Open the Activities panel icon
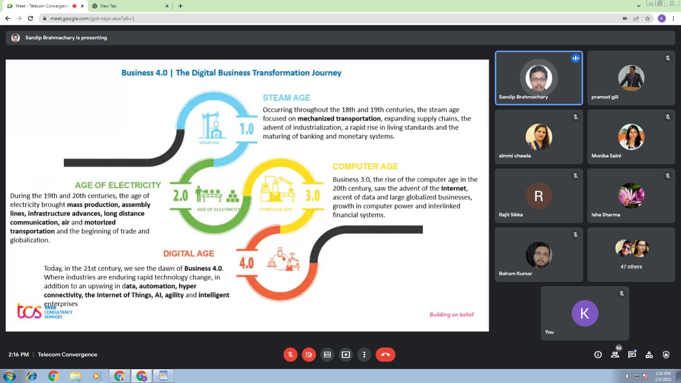The image size is (681, 383). click(649, 355)
